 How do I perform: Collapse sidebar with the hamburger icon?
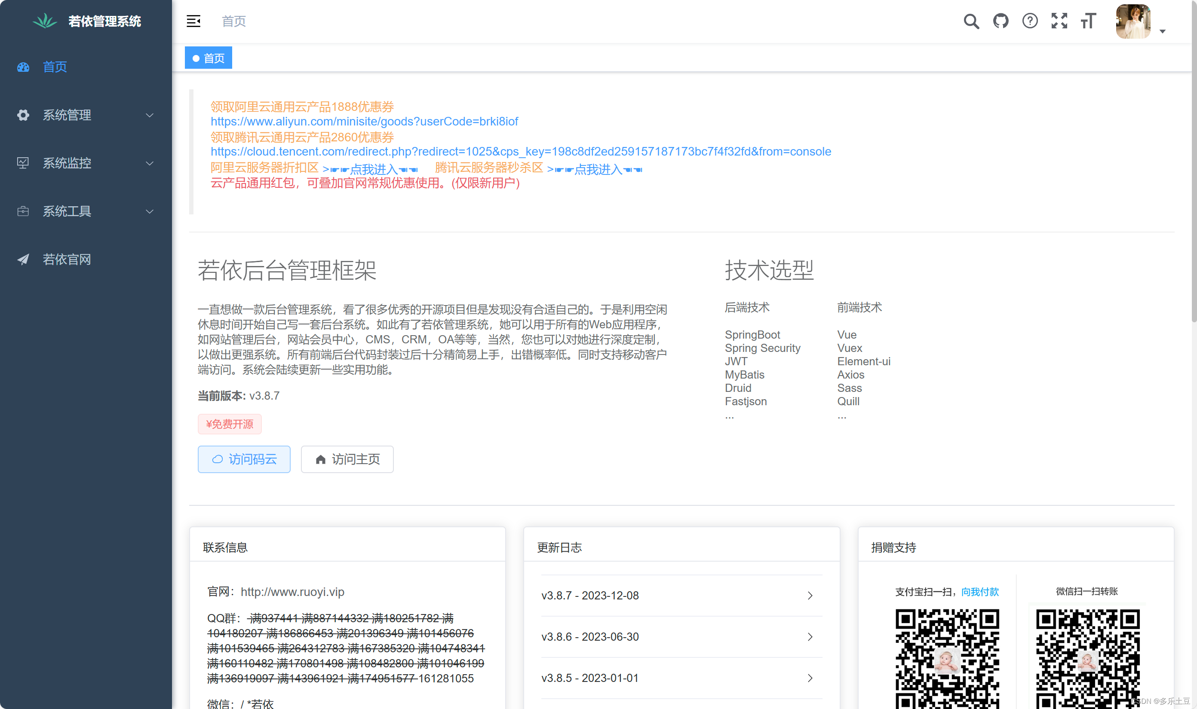coord(193,21)
